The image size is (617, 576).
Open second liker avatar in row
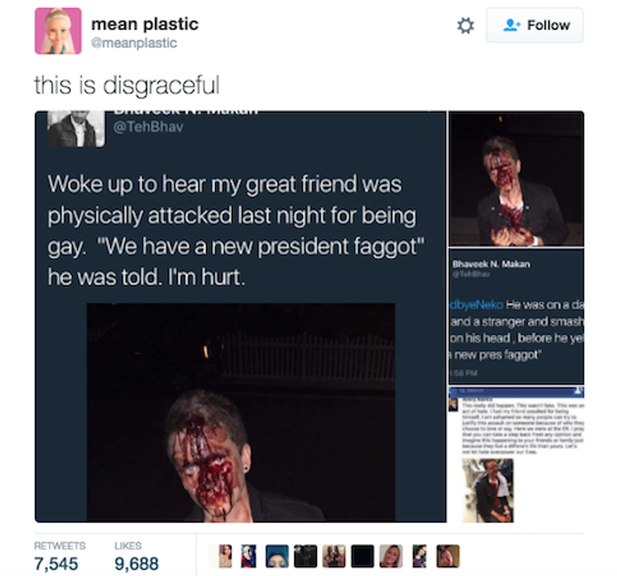(x=249, y=556)
